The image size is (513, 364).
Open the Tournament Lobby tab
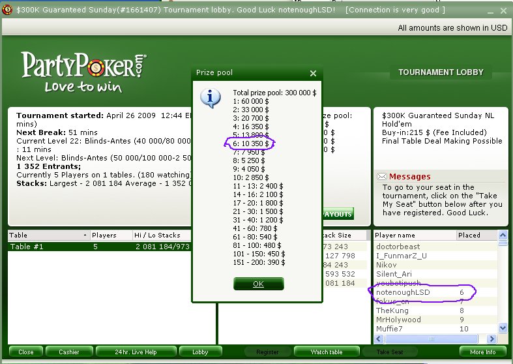click(x=441, y=72)
